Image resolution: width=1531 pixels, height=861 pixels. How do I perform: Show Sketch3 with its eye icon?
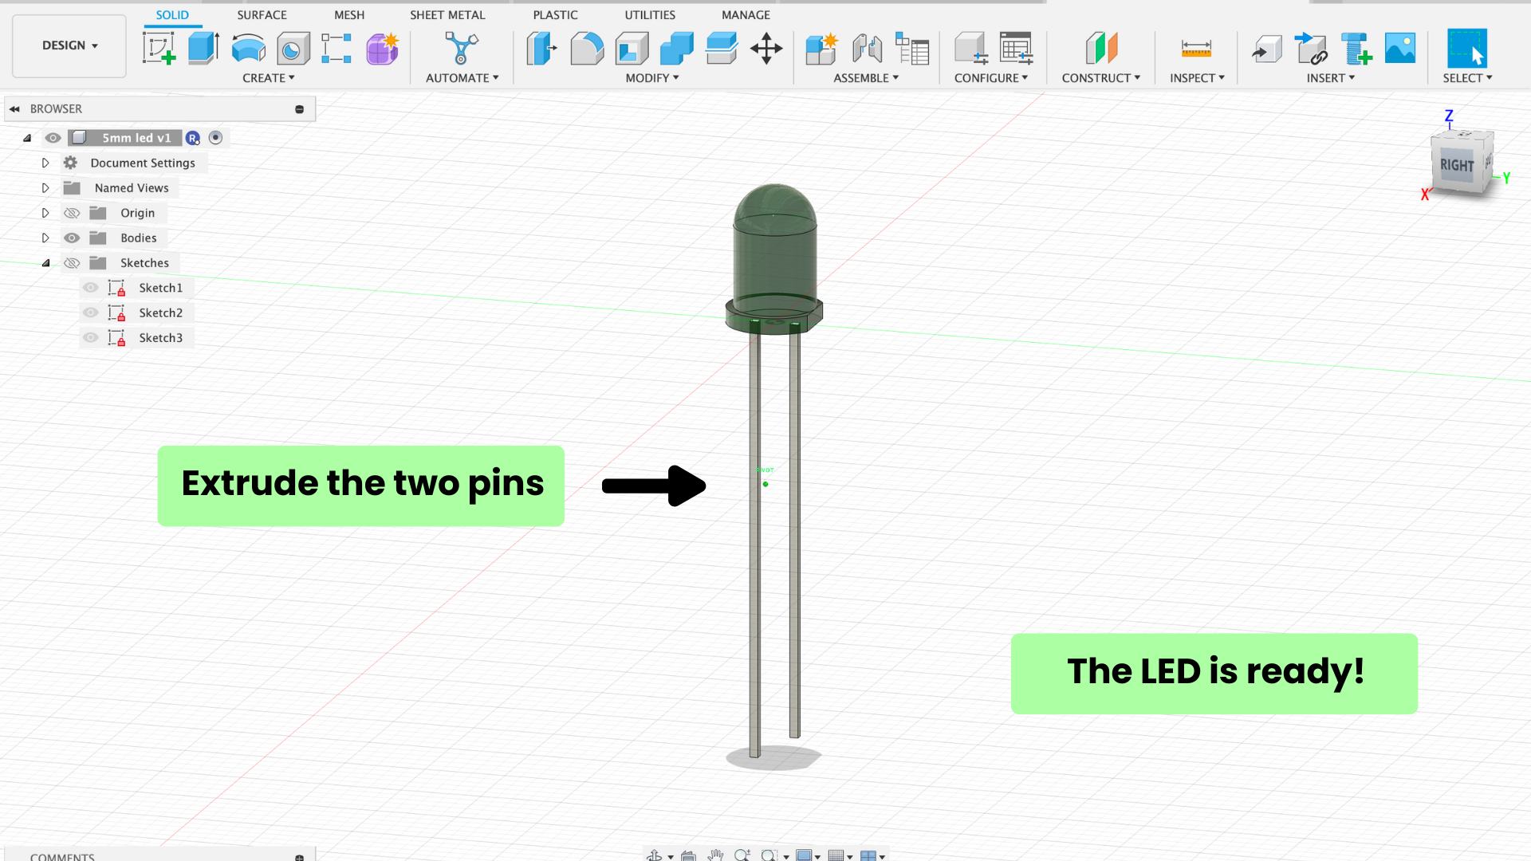coord(91,338)
